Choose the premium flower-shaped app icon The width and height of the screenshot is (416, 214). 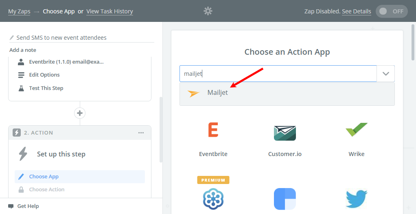point(213,199)
